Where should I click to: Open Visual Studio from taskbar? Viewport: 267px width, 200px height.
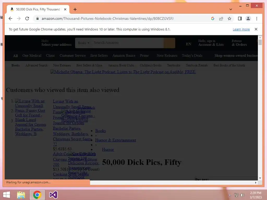coord(53,195)
